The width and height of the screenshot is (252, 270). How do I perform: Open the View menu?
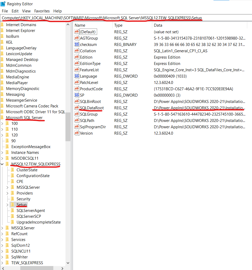click(x=26, y=11)
